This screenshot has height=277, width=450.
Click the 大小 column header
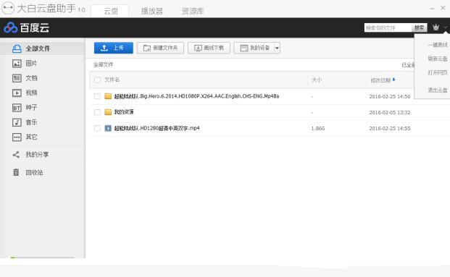[x=317, y=80]
